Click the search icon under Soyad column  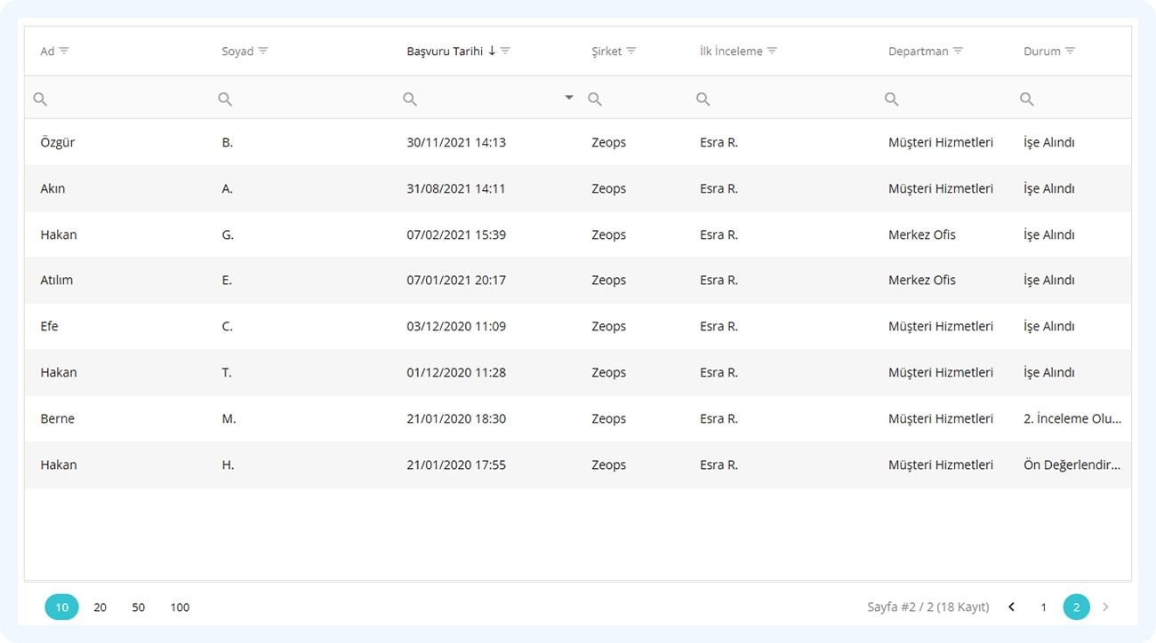click(225, 99)
